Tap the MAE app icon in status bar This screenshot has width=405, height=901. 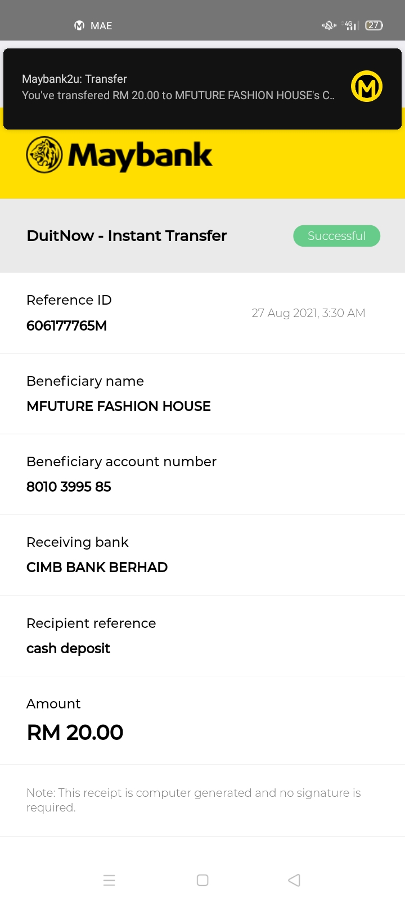point(79,25)
